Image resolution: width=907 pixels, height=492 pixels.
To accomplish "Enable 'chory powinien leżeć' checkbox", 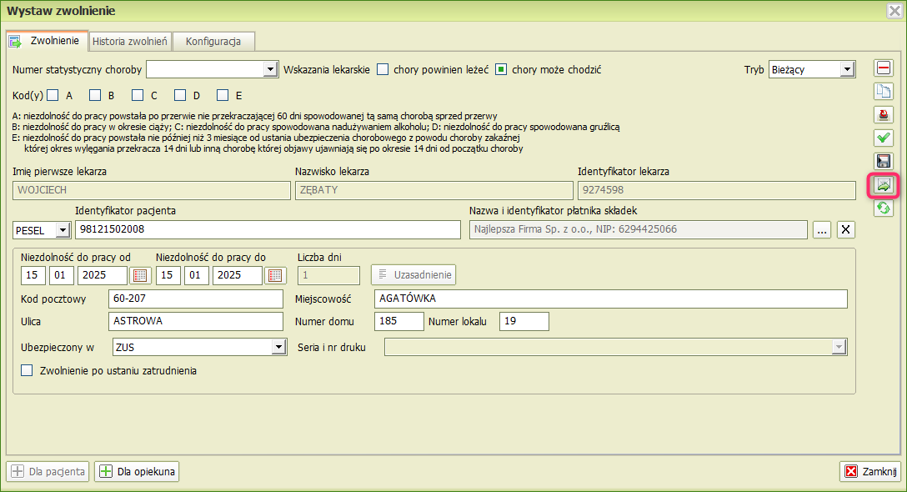I will pos(383,70).
